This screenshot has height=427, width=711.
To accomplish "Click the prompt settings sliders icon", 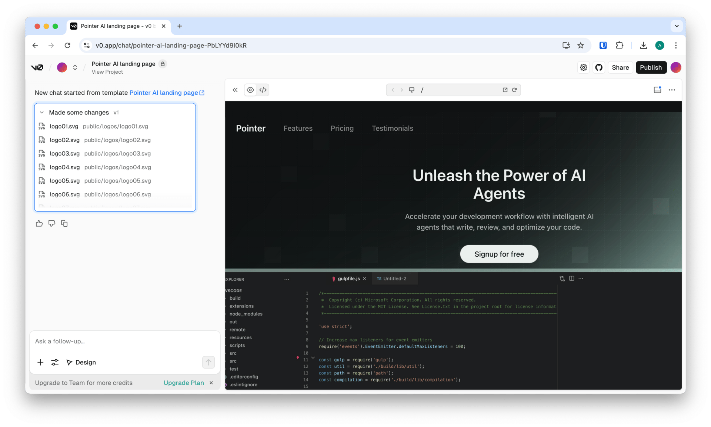I will click(x=55, y=362).
